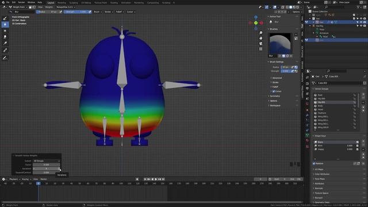368x207 pixels.
Task: Click the viewport pan hand icon
Action: (x=260, y=38)
